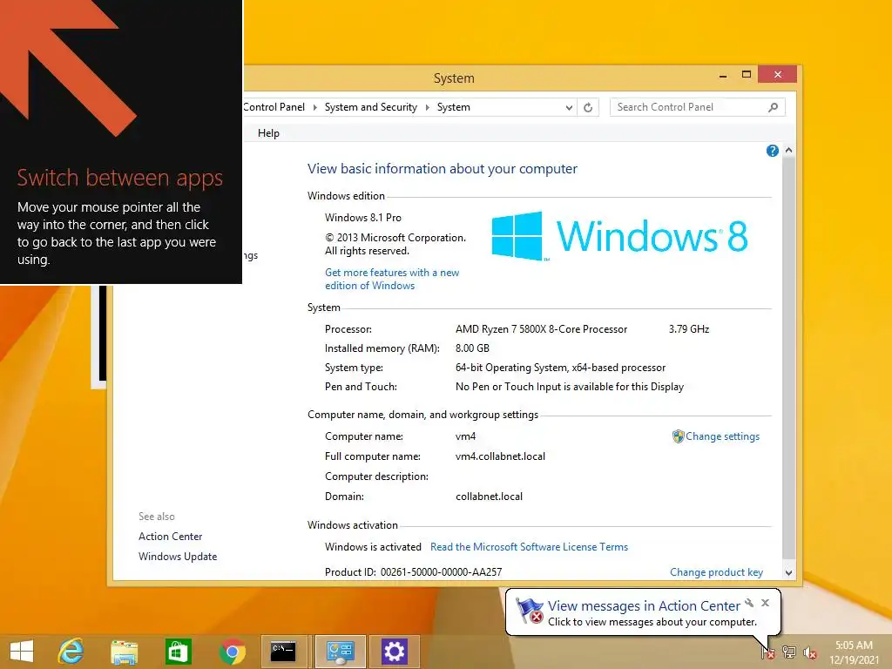Click the scrollbar up arrow
Image resolution: width=892 pixels, height=669 pixels.
coord(788,150)
